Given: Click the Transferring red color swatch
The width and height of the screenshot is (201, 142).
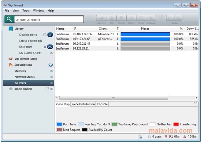Looking at the screenshot, I should 176,124.
